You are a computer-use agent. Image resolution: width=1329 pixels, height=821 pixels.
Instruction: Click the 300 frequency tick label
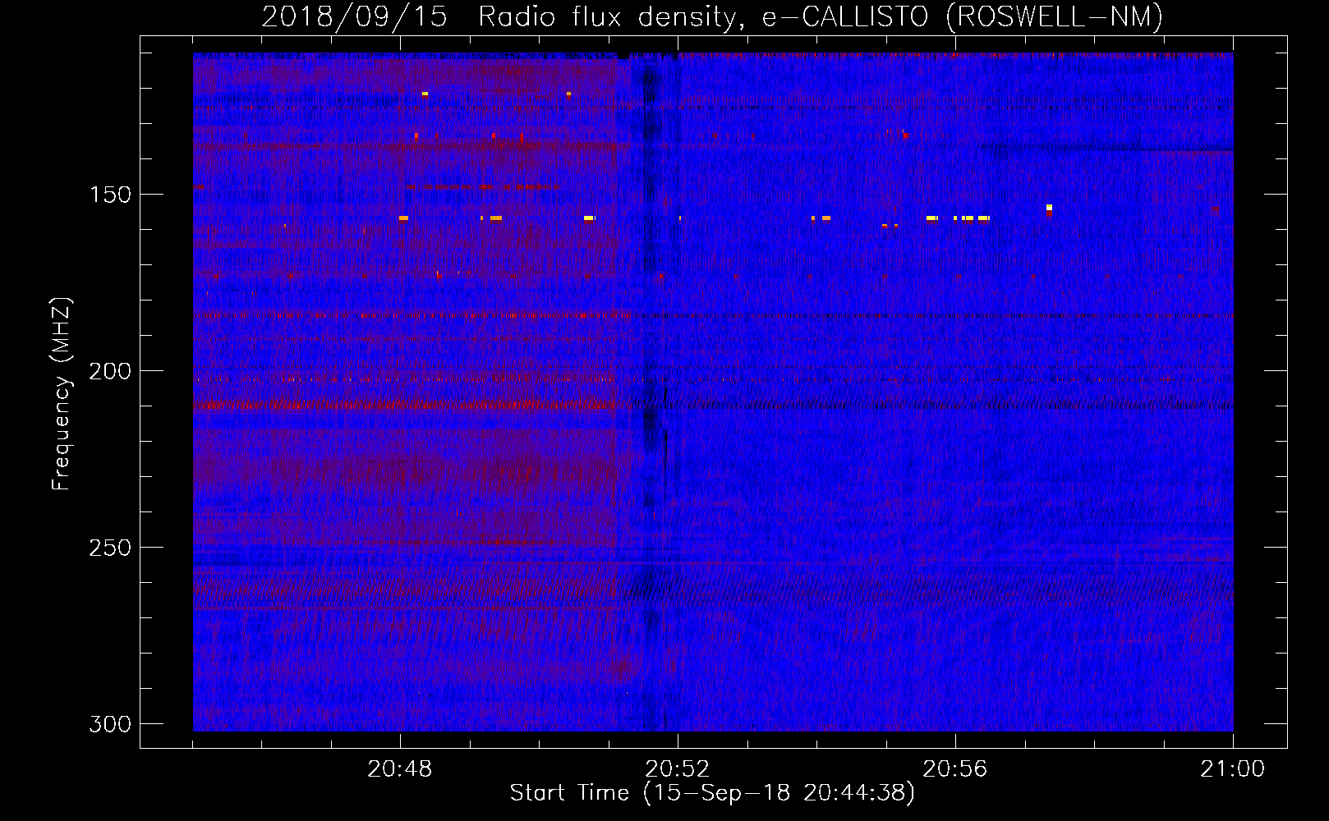coord(110,724)
